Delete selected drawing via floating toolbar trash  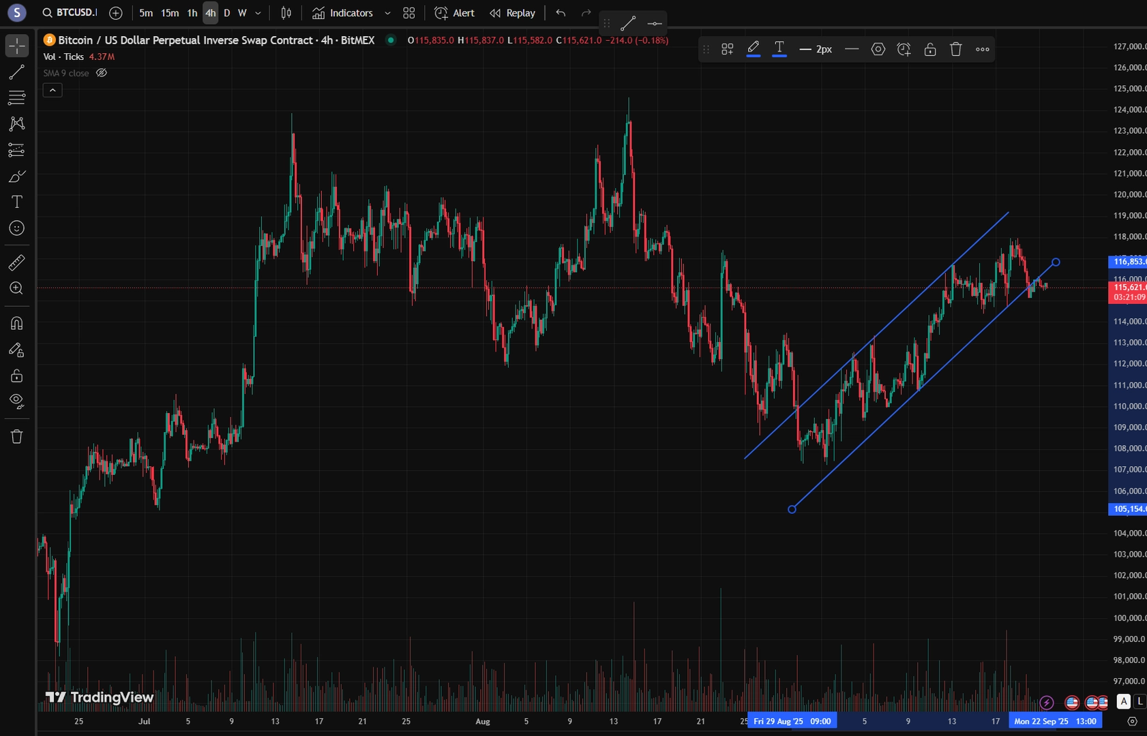pos(956,49)
